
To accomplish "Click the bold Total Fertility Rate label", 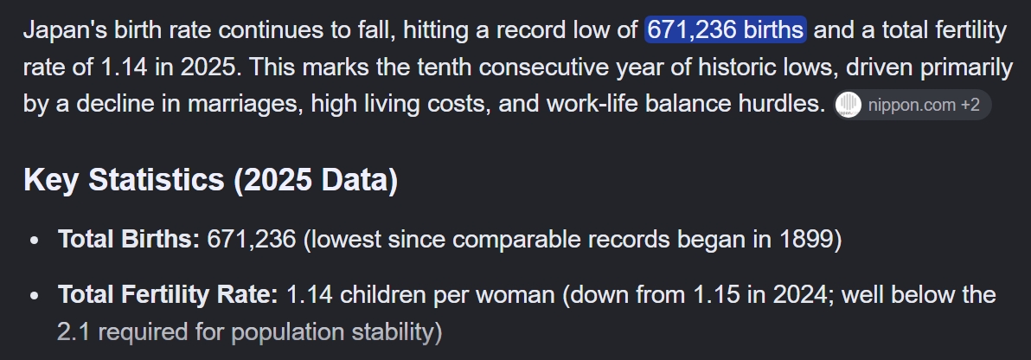I will [169, 294].
